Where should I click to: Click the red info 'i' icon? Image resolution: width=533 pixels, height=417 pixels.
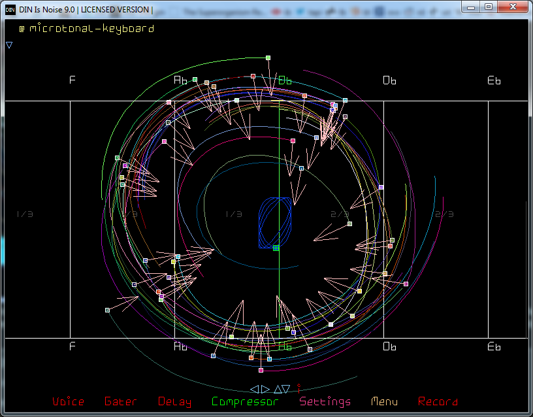(x=298, y=388)
